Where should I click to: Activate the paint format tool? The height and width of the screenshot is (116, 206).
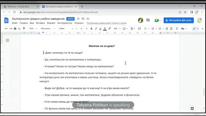click(x=24, y=29)
